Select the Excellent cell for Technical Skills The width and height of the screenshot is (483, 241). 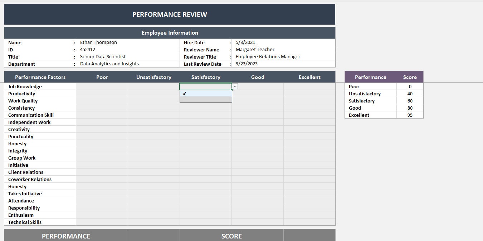pyautogui.click(x=309, y=222)
